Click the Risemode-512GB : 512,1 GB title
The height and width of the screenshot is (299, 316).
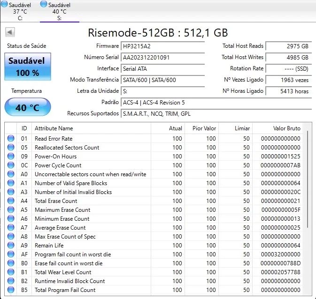click(158, 33)
